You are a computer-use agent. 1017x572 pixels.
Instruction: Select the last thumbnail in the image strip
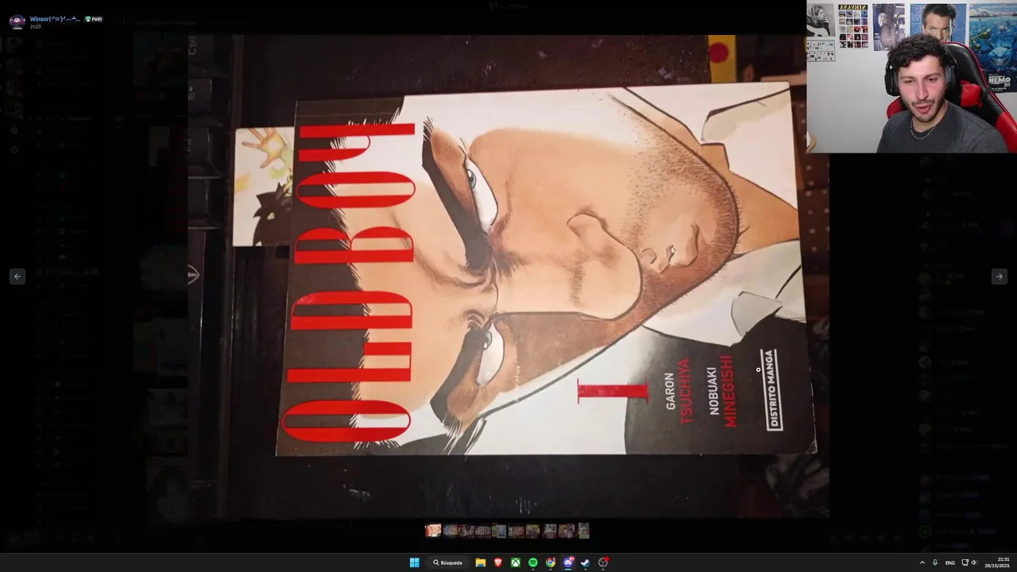tap(584, 531)
